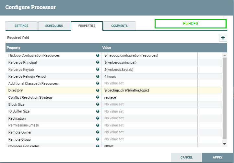This screenshot has width=234, height=163.
Task: Show help icon for Permissions umask
Action: tap(98, 125)
